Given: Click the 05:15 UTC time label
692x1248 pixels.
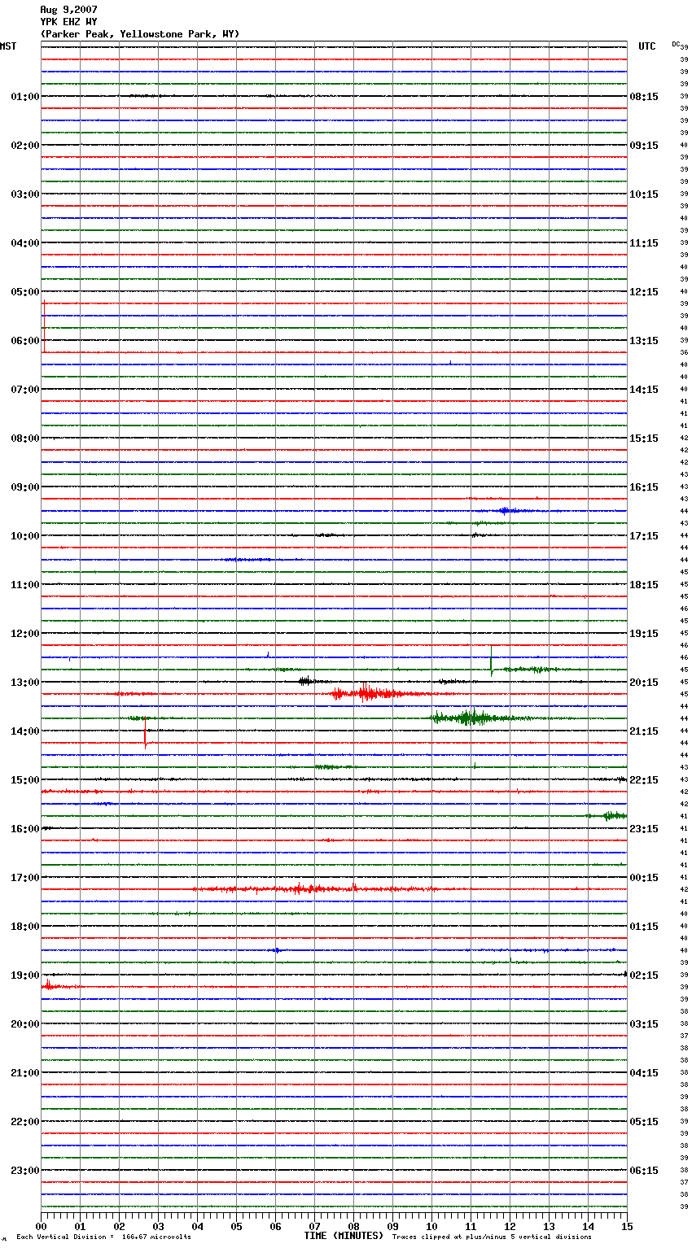Looking at the screenshot, I should [644, 1122].
